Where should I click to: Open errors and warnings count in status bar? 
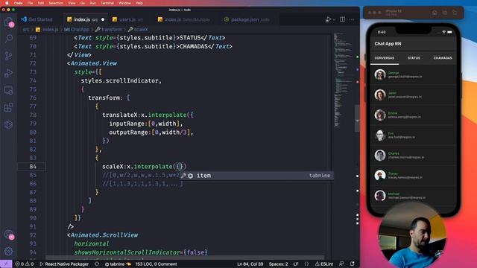[x=25, y=264]
